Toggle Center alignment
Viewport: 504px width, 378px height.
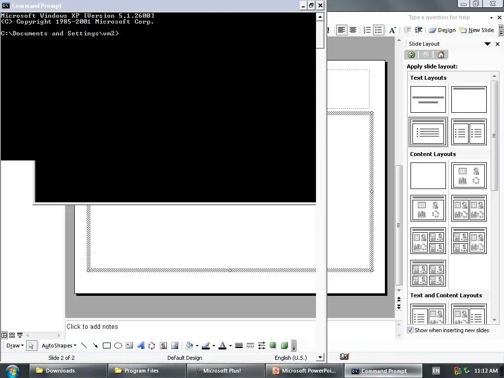point(353,30)
